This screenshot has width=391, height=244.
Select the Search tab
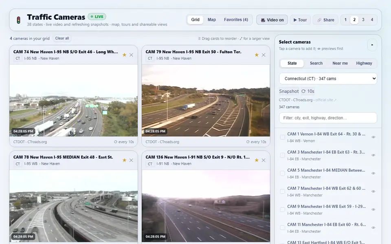click(x=316, y=63)
